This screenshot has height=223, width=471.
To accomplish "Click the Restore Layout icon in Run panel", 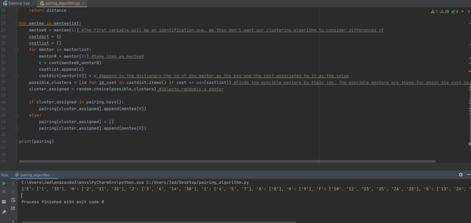I will coord(4,201).
